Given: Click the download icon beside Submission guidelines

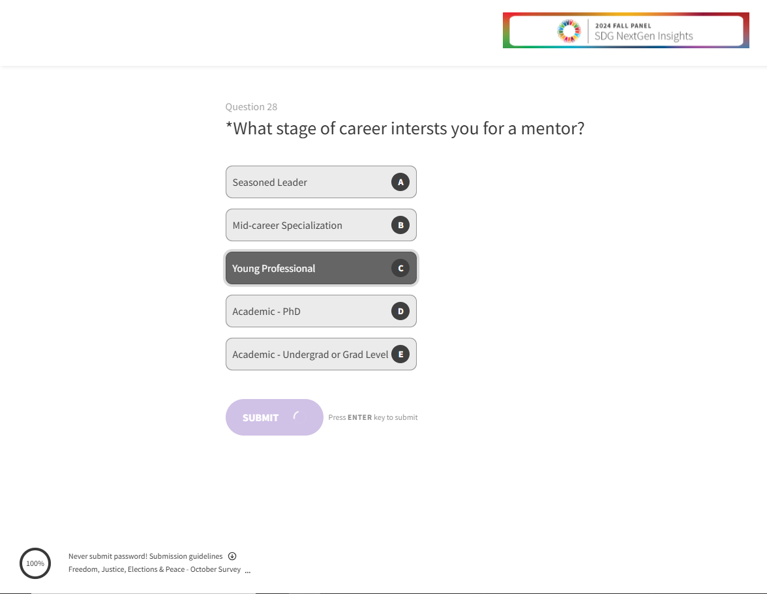Looking at the screenshot, I should click(232, 556).
